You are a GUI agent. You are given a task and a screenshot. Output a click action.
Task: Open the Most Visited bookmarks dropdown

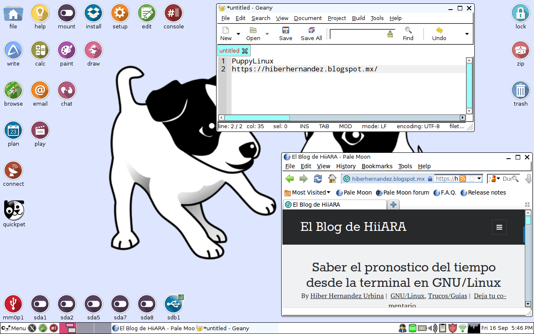click(307, 192)
